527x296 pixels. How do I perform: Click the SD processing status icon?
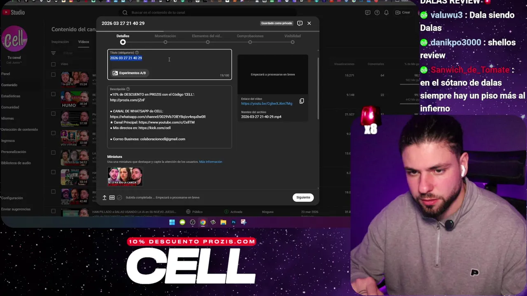point(112,198)
